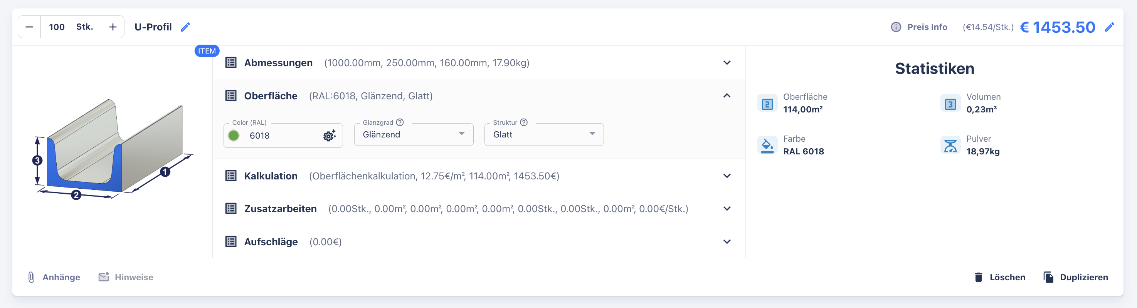Click the green RAL 6018 color swatch
Image resolution: width=1137 pixels, height=308 pixels.
click(x=234, y=135)
